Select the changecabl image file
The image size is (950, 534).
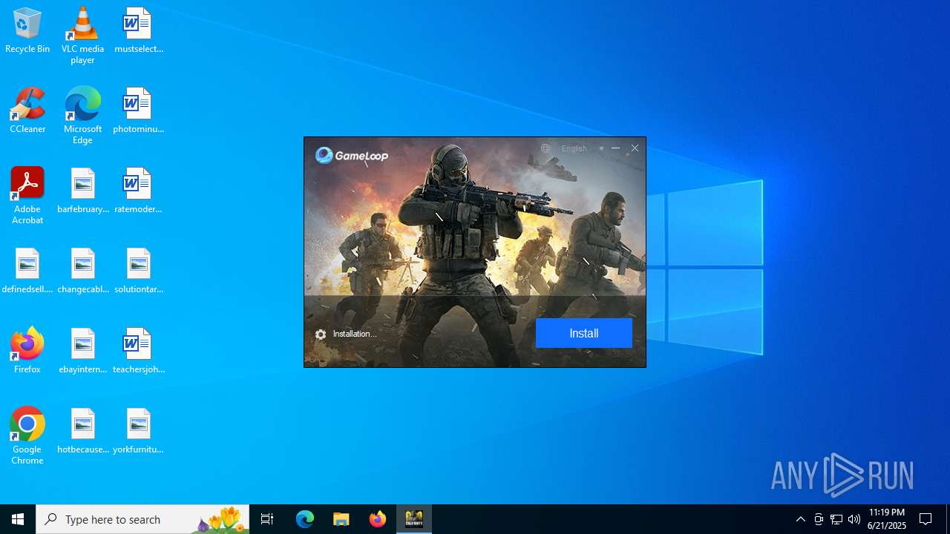[x=82, y=271]
